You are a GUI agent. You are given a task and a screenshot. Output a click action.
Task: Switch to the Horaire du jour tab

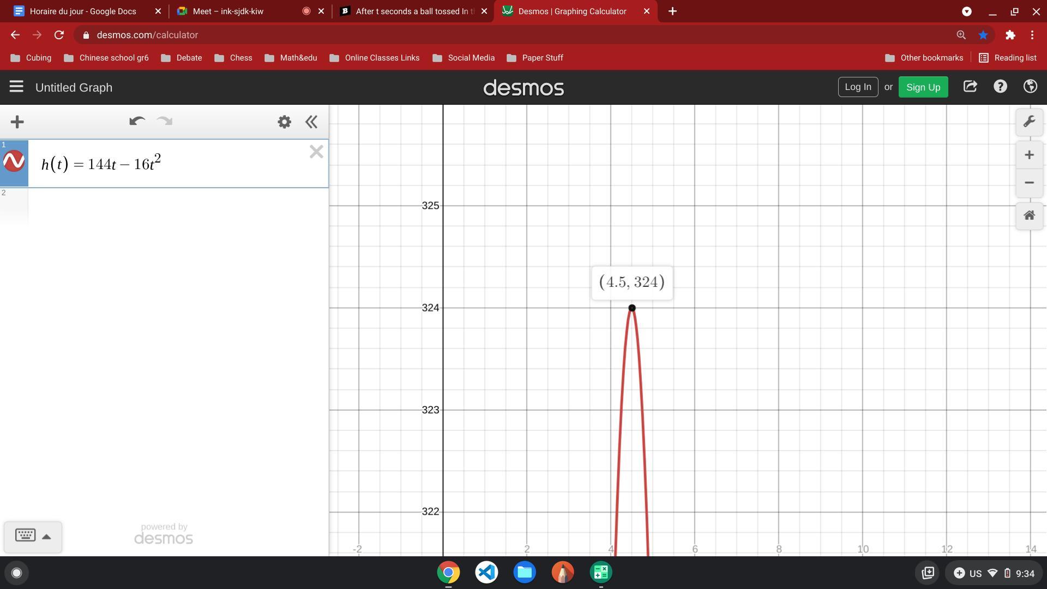click(x=83, y=11)
